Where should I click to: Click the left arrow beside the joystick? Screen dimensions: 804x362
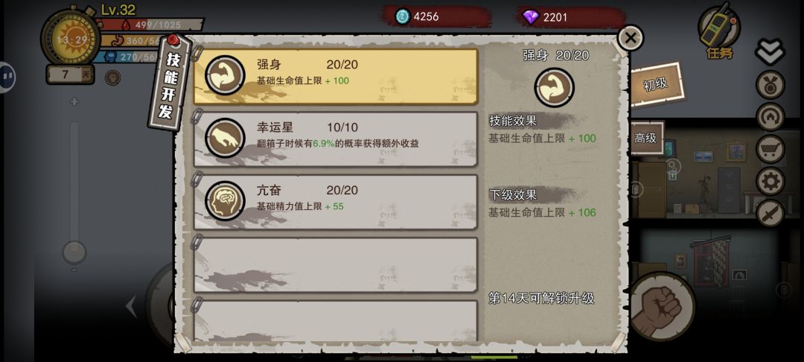[x=131, y=307]
